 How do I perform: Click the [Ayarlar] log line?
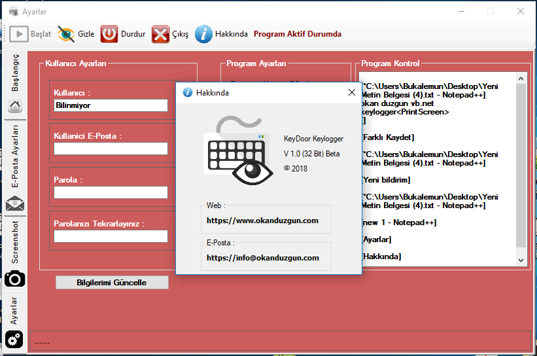point(376,240)
